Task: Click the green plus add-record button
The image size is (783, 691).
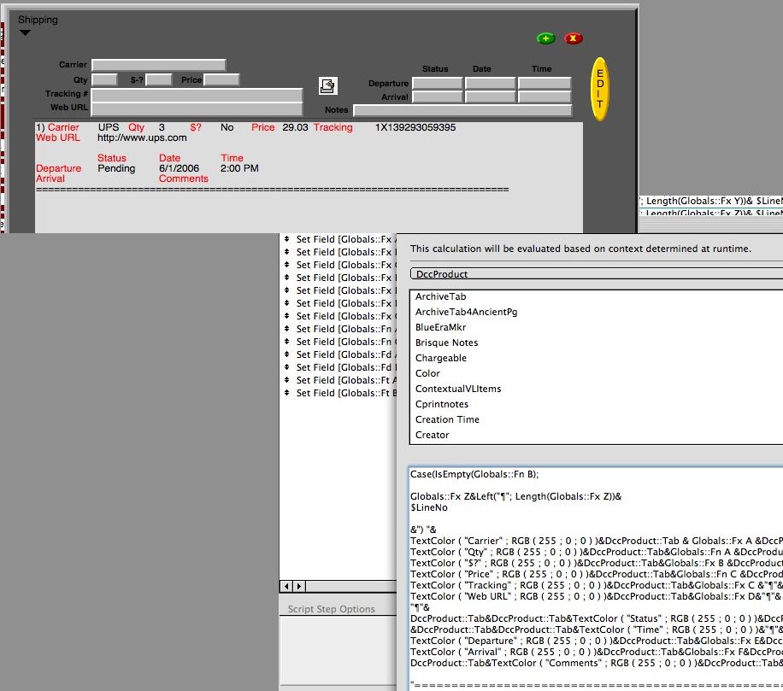Action: tap(545, 38)
